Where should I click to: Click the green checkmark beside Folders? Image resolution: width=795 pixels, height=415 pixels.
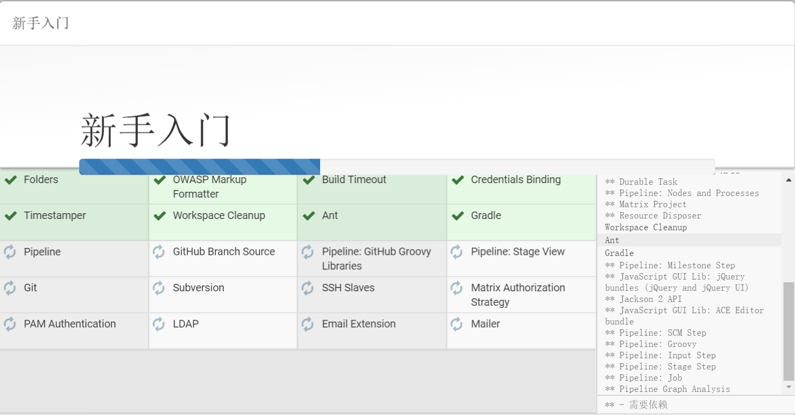click(x=11, y=180)
